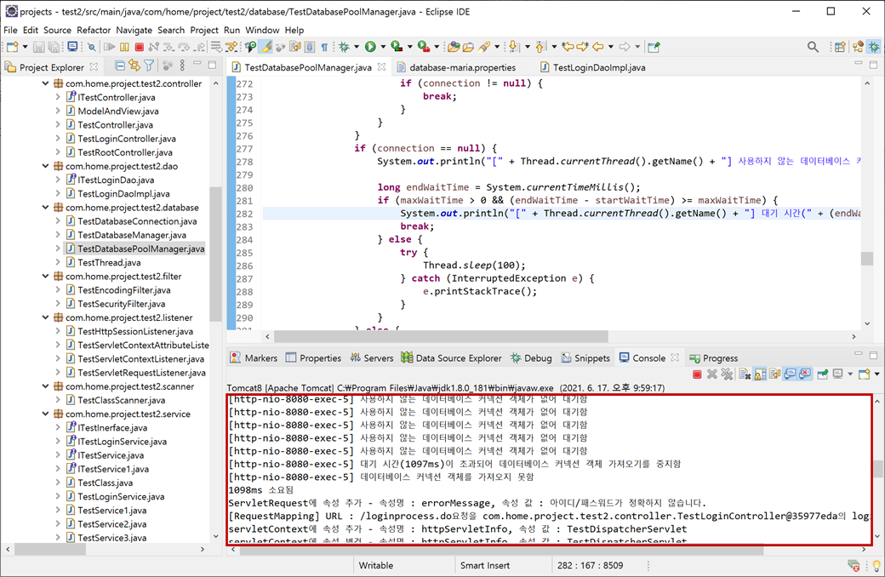Click Terminate red square in Console toolbar
Image resolution: width=885 pixels, height=577 pixels.
tap(697, 374)
